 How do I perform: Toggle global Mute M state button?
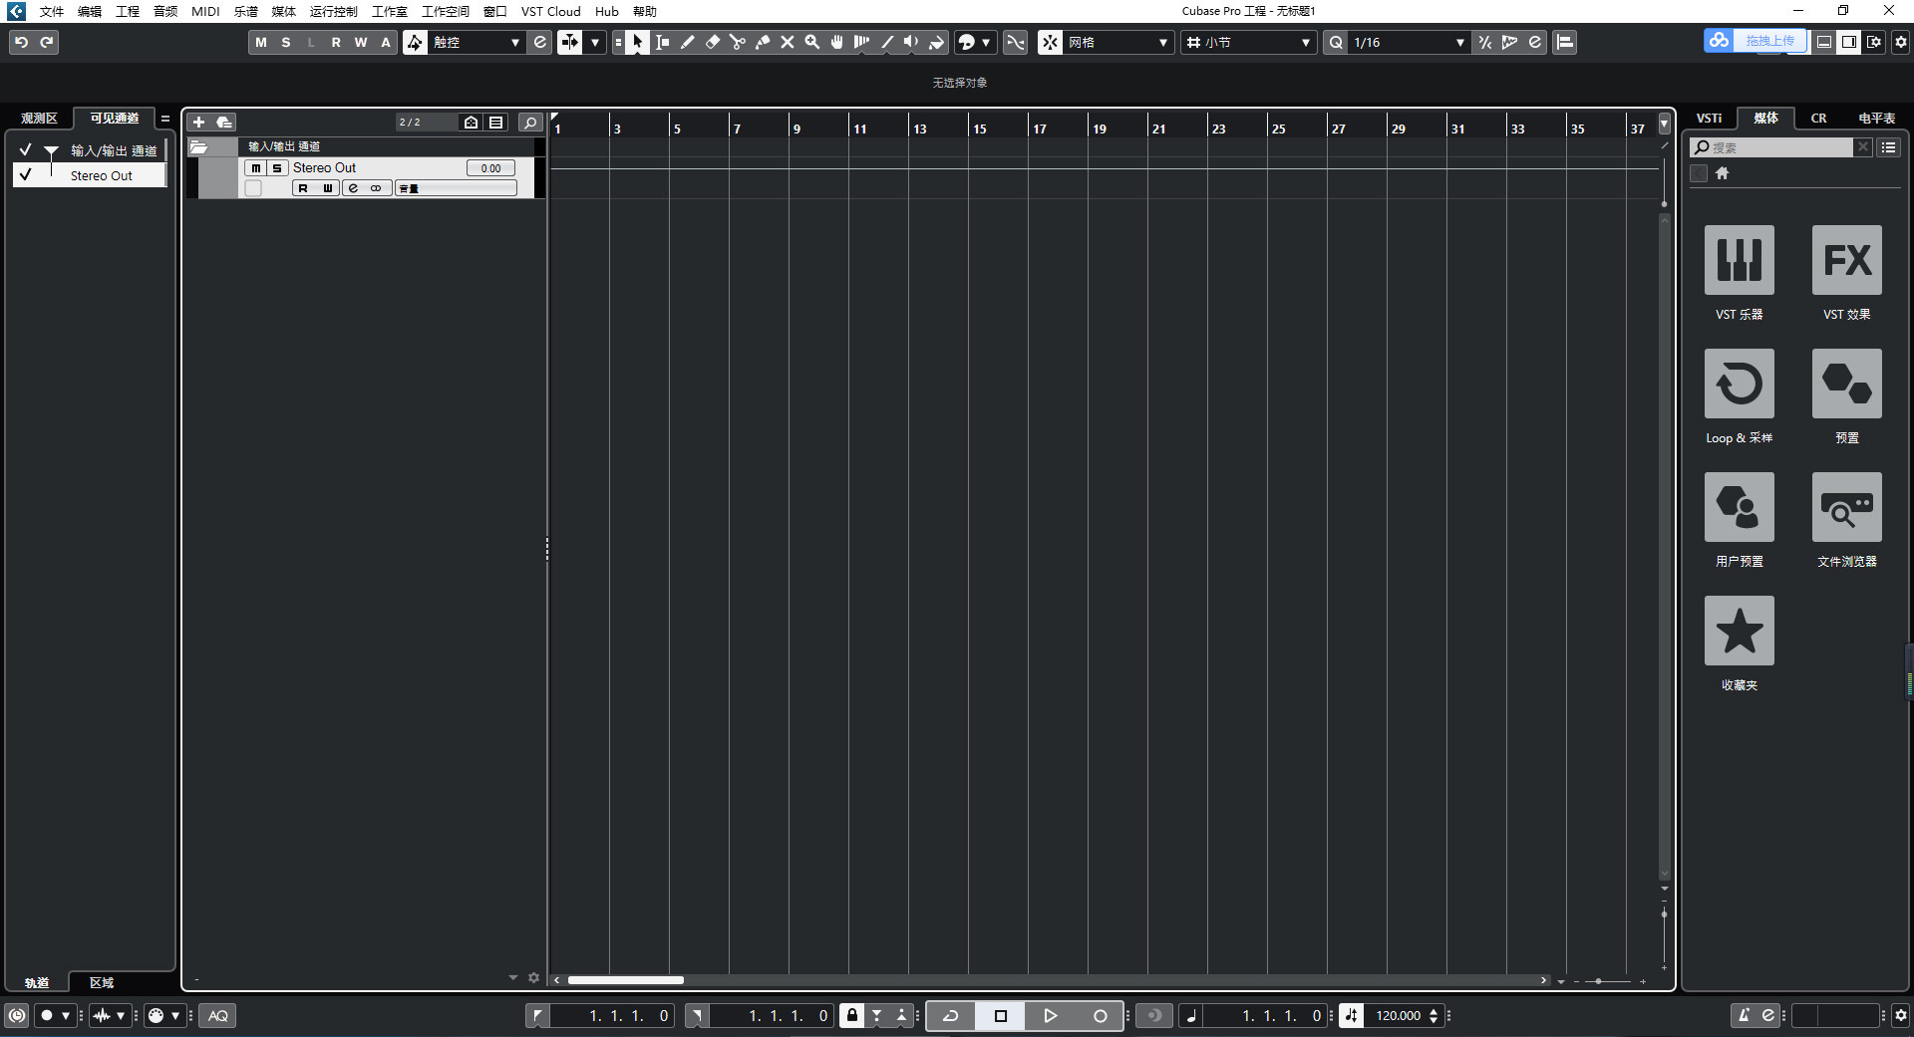(261, 42)
